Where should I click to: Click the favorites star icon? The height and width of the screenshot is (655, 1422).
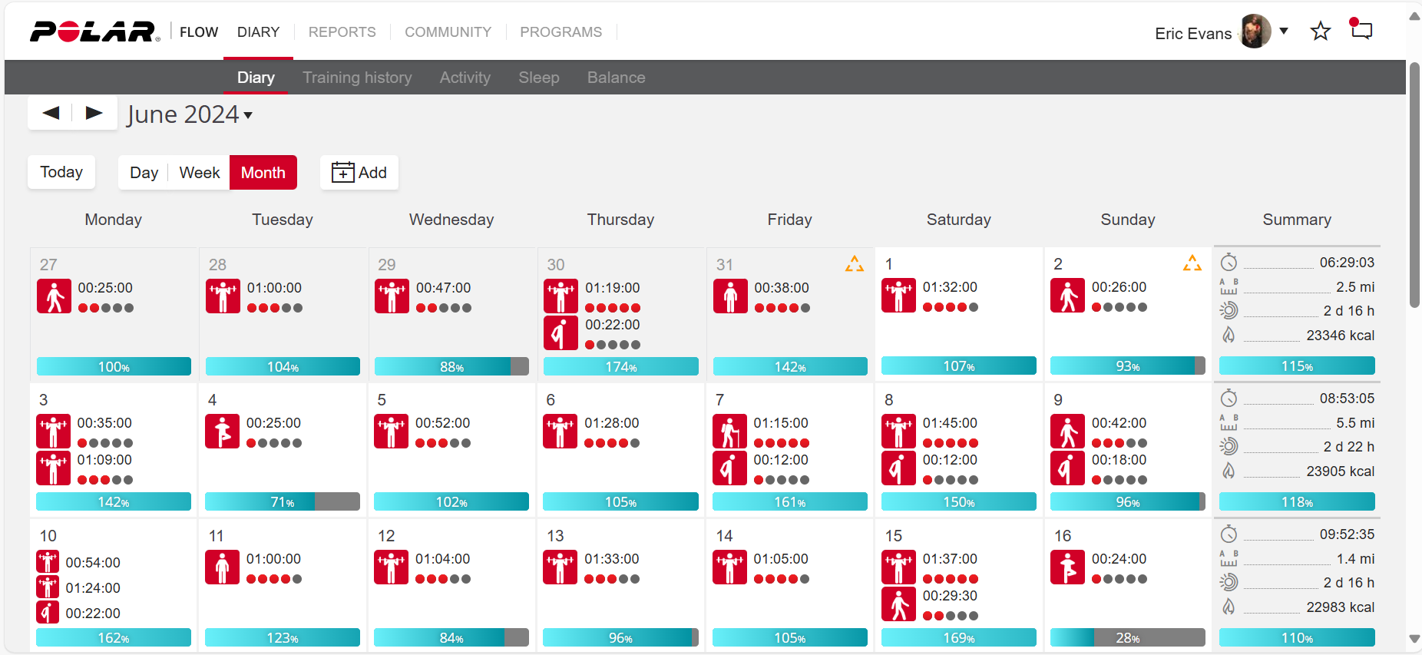point(1320,31)
